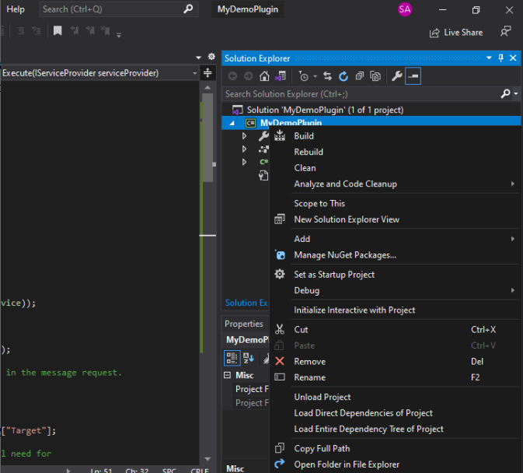Open Analyze and Code Cleanup submenu
This screenshot has width=523, height=473.
pyautogui.click(x=396, y=184)
